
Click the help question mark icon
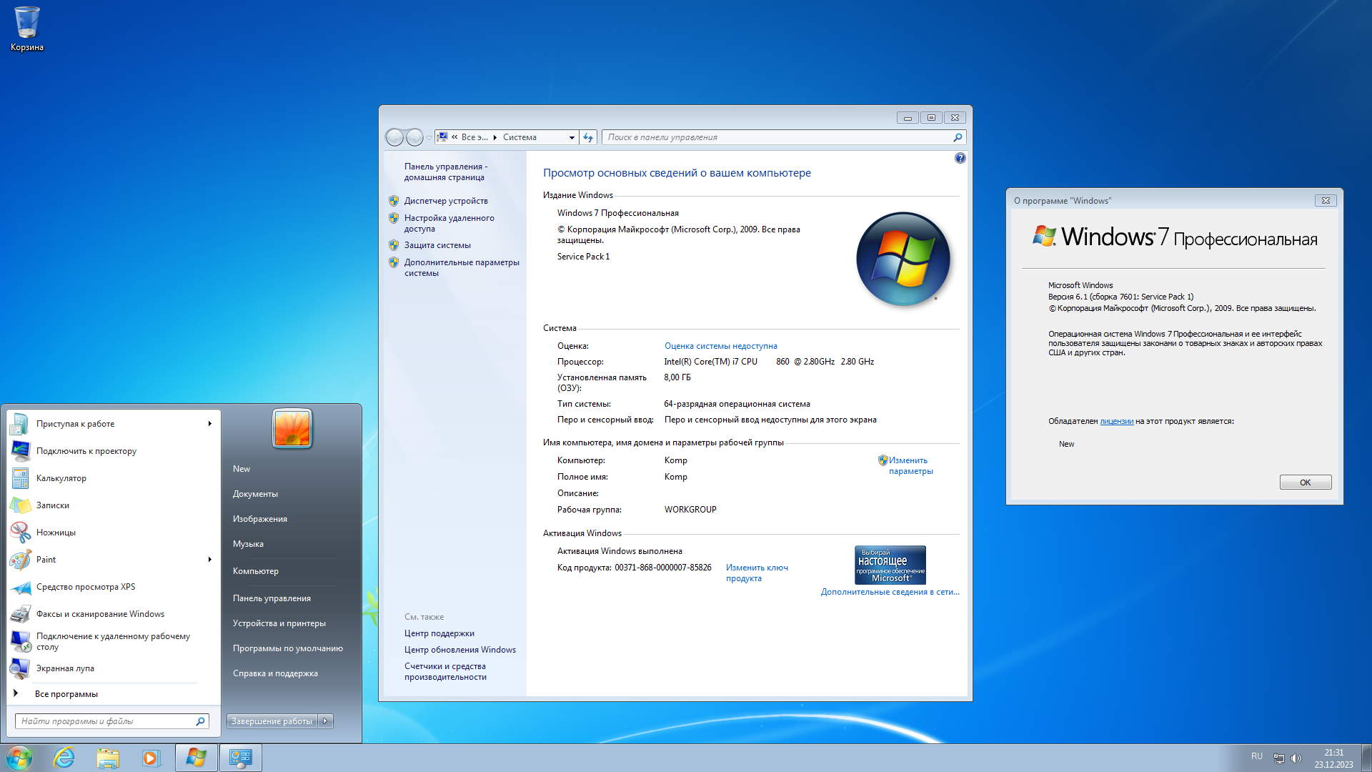point(960,158)
